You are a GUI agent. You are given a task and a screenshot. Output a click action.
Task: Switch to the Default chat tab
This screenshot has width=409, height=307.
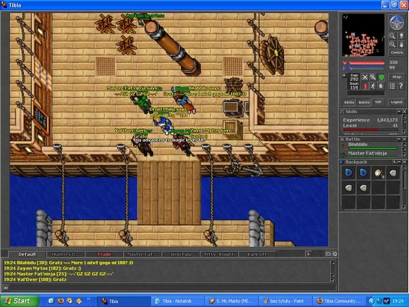[27, 254]
